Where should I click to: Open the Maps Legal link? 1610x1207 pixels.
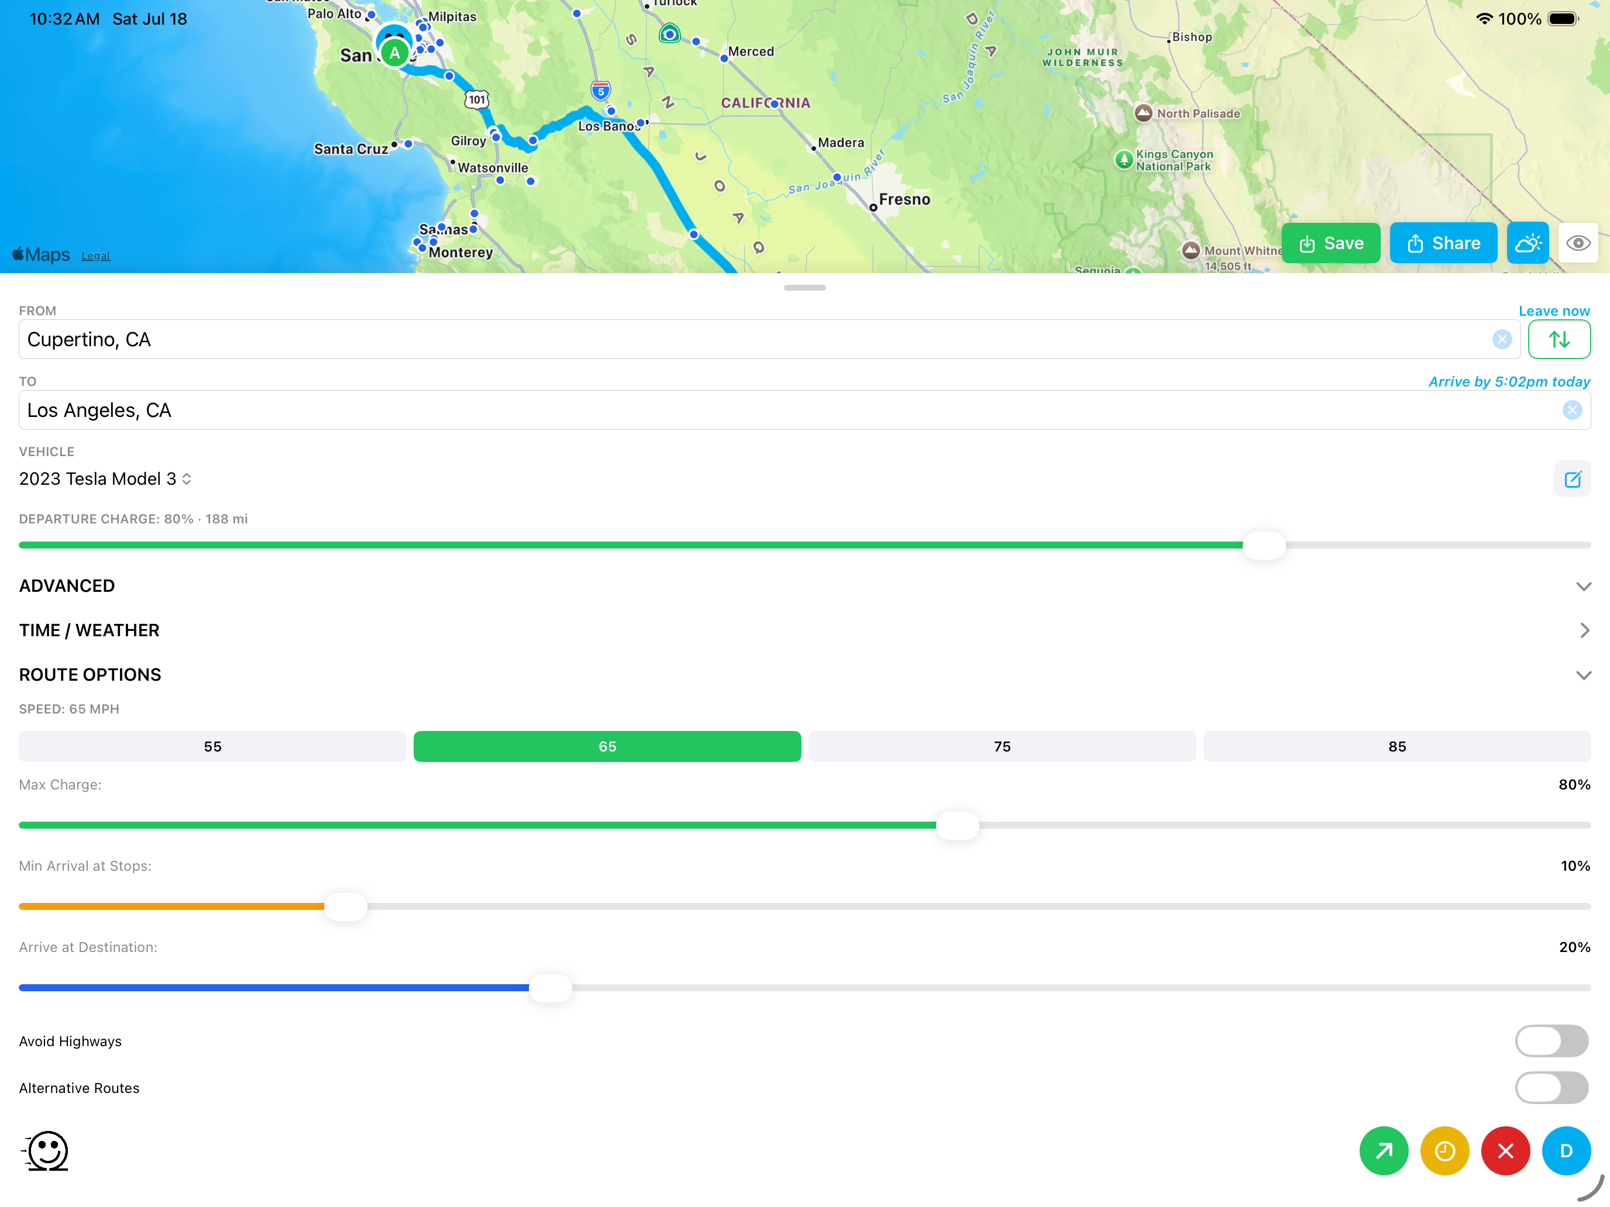95,256
